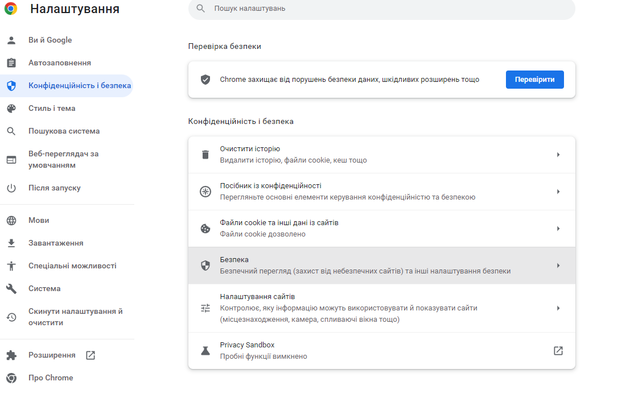Screen dimensions: 634x398
Task: Click the download icon next to 'Завантаження'
Action: tap(13, 243)
